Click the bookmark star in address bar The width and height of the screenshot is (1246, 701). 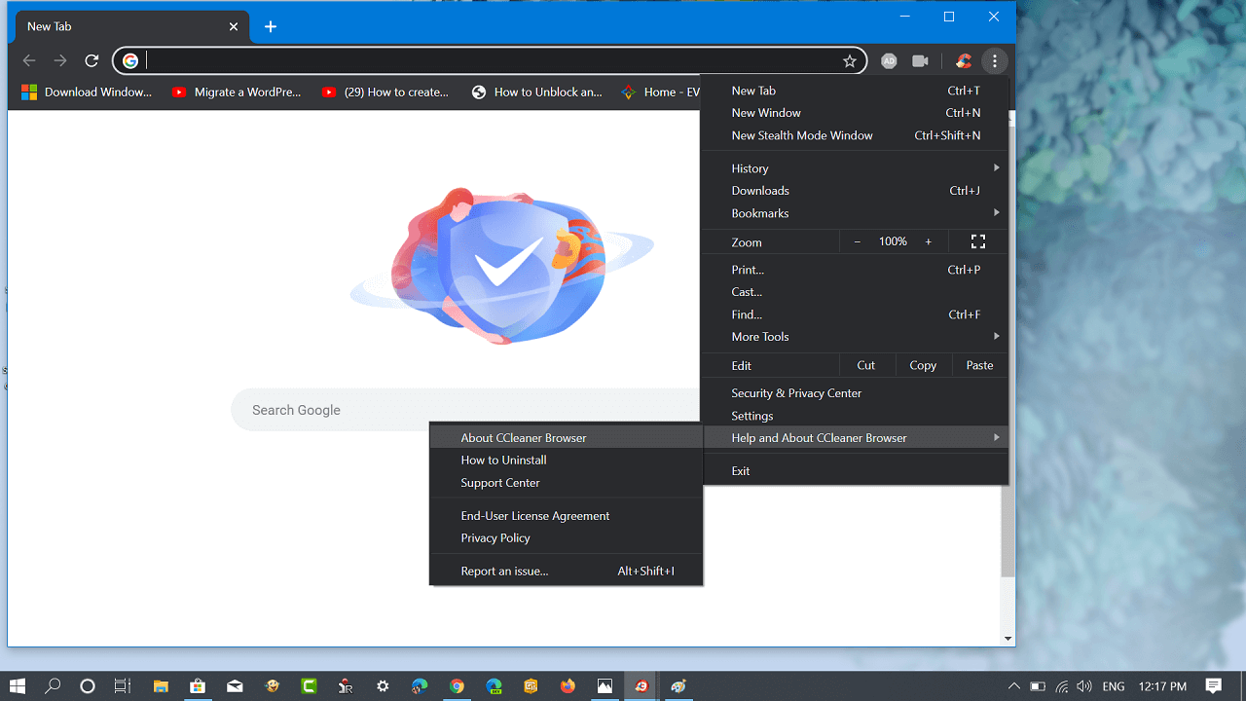850,61
